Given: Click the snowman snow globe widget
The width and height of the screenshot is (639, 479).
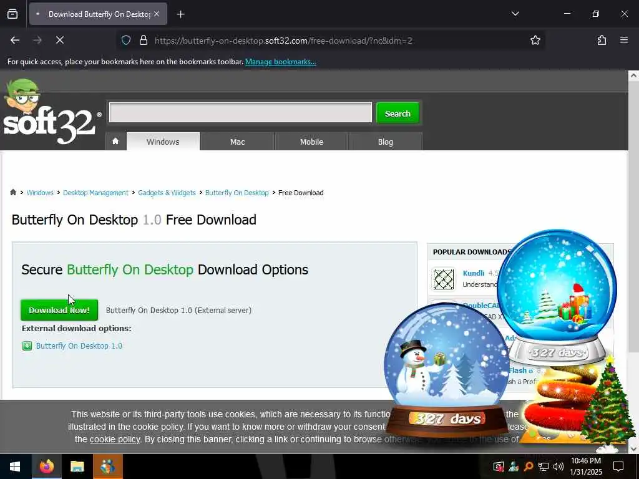Looking at the screenshot, I should tap(447, 370).
